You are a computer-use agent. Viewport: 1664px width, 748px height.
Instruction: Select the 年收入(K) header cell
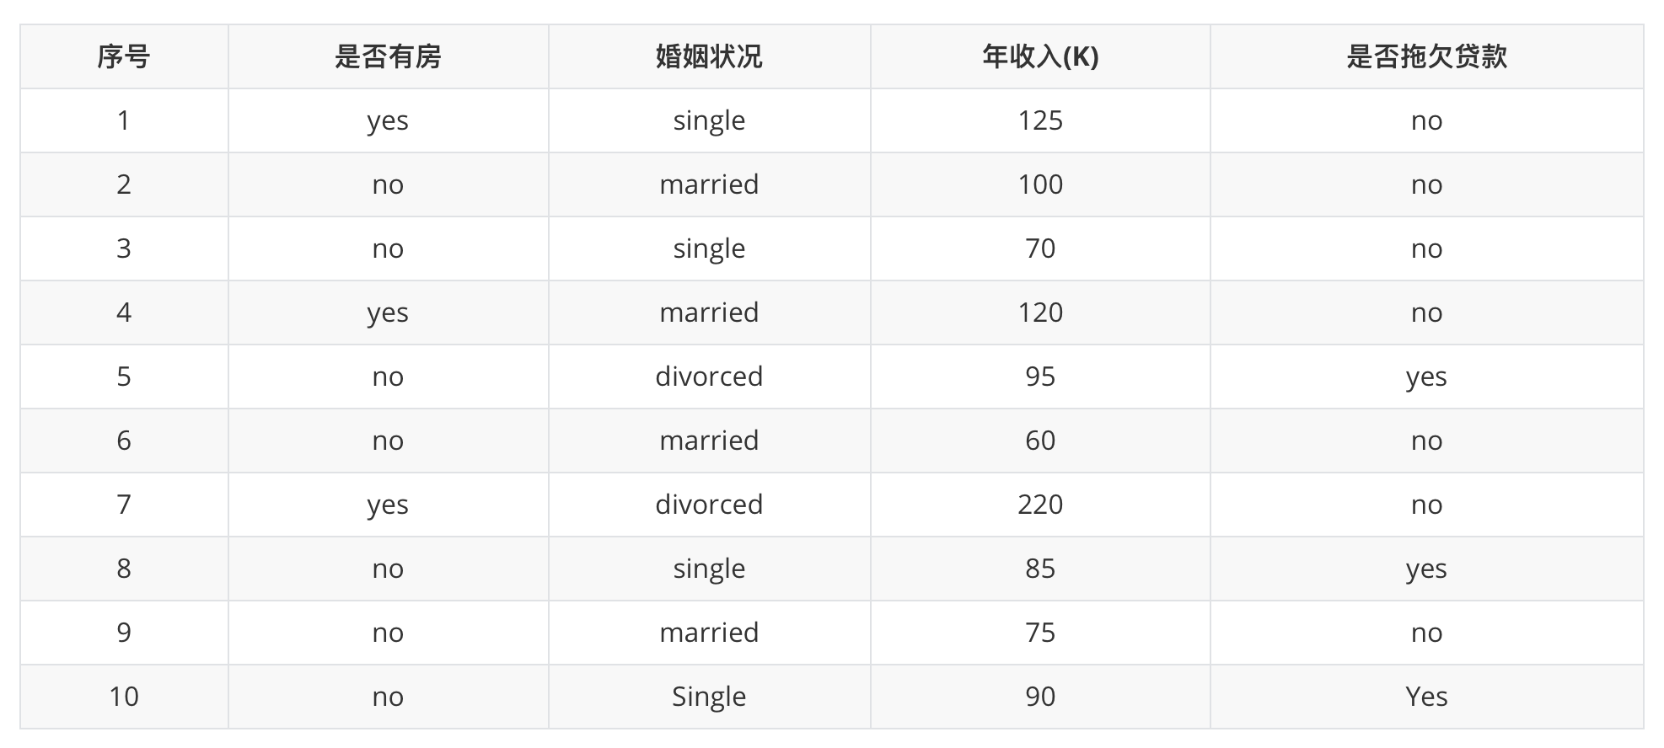(x=1040, y=56)
